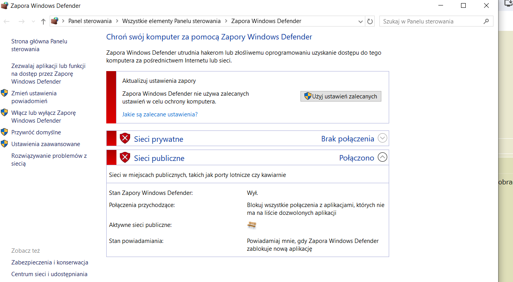
Task: Click the Aktywne sieci publiczne: label
Action: (x=140, y=225)
